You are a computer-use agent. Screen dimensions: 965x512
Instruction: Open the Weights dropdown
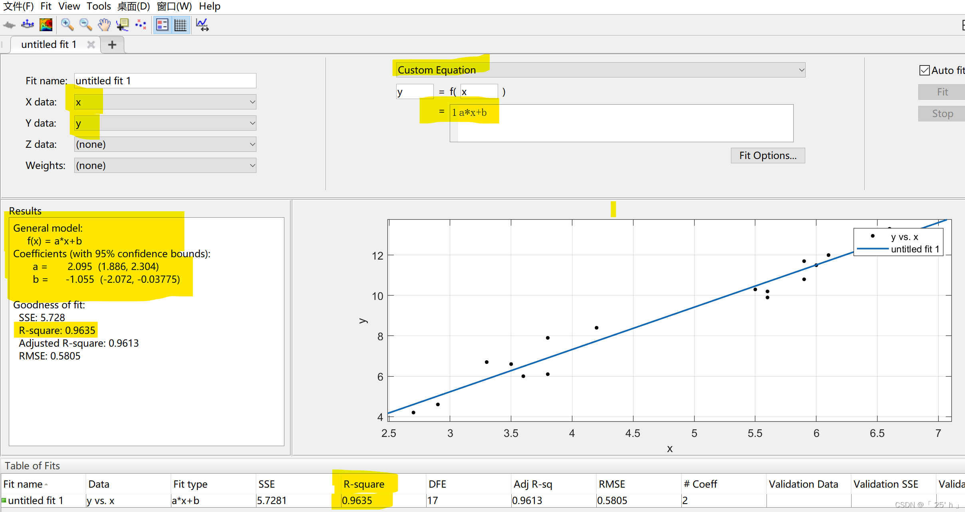[x=165, y=165]
